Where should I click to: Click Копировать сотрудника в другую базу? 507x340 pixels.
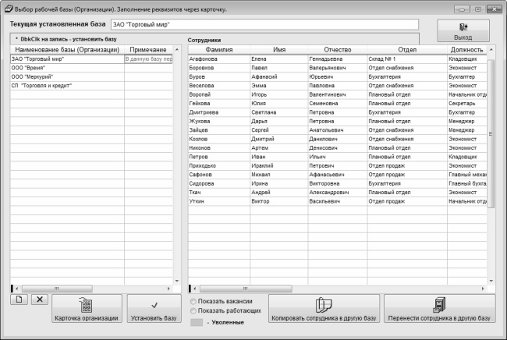tap(324, 309)
